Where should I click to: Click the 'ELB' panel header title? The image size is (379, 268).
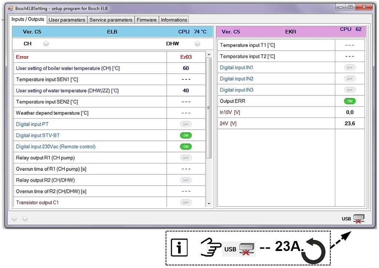[x=112, y=32]
